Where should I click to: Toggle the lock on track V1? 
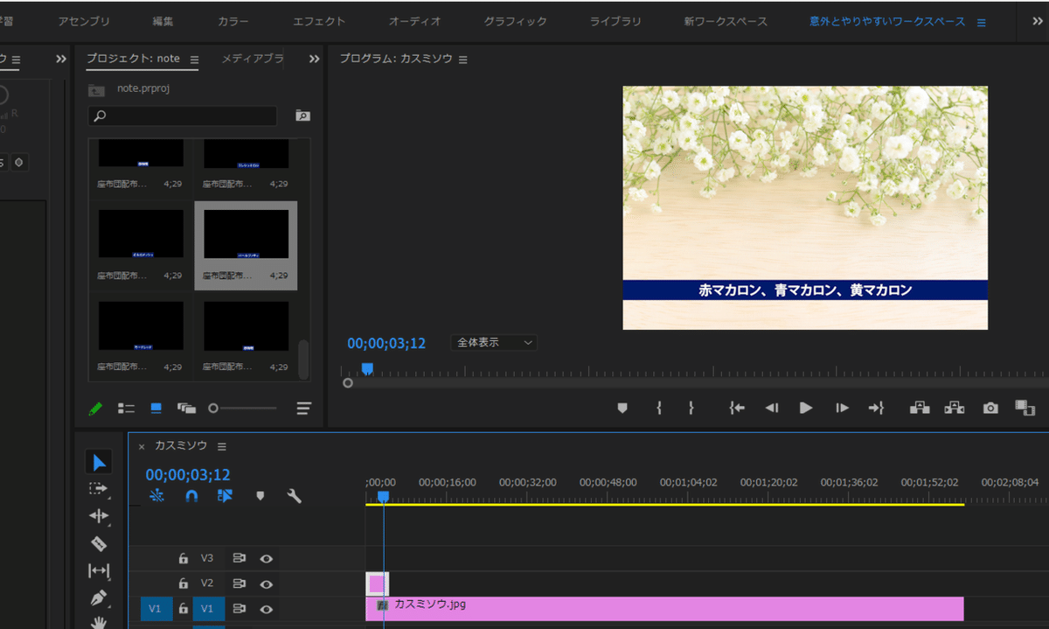point(183,609)
